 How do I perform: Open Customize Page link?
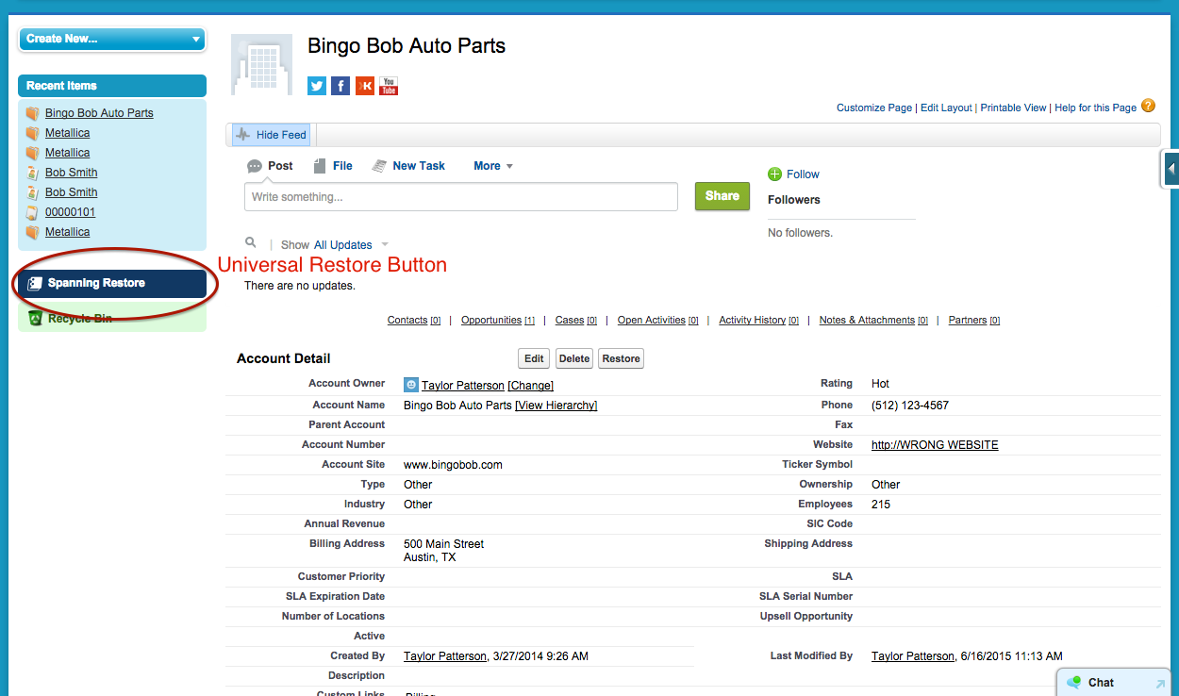click(x=874, y=108)
